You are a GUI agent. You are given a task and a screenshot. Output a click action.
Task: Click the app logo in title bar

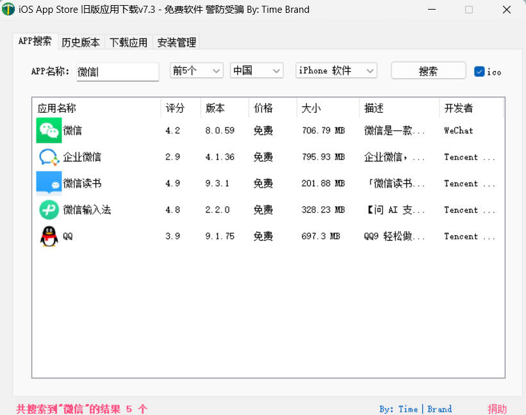8,10
